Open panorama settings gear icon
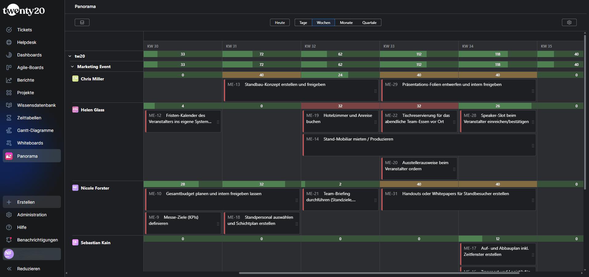Image resolution: width=589 pixels, height=277 pixels. click(569, 22)
